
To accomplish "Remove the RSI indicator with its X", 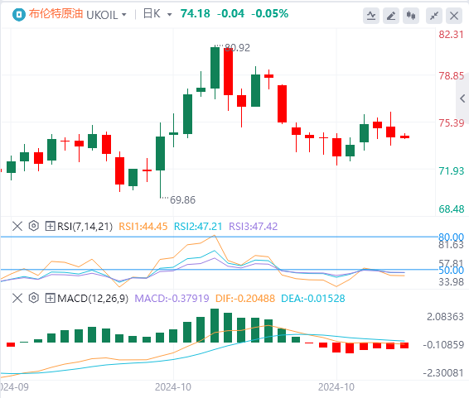I will (x=17, y=226).
